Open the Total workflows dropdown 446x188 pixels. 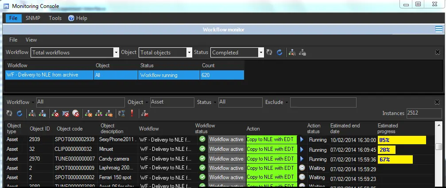[116, 52]
